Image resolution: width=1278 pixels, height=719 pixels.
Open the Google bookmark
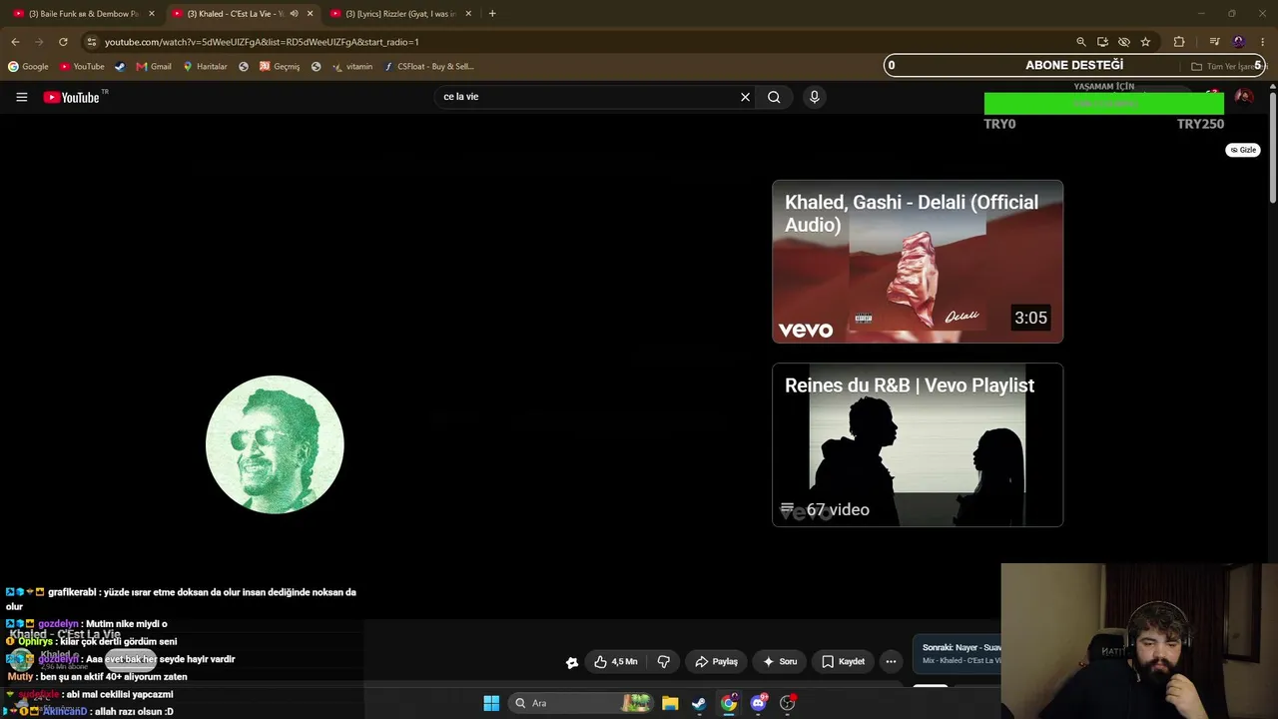28,67
